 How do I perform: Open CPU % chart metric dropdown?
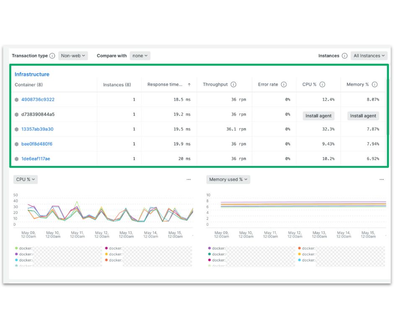26,179
